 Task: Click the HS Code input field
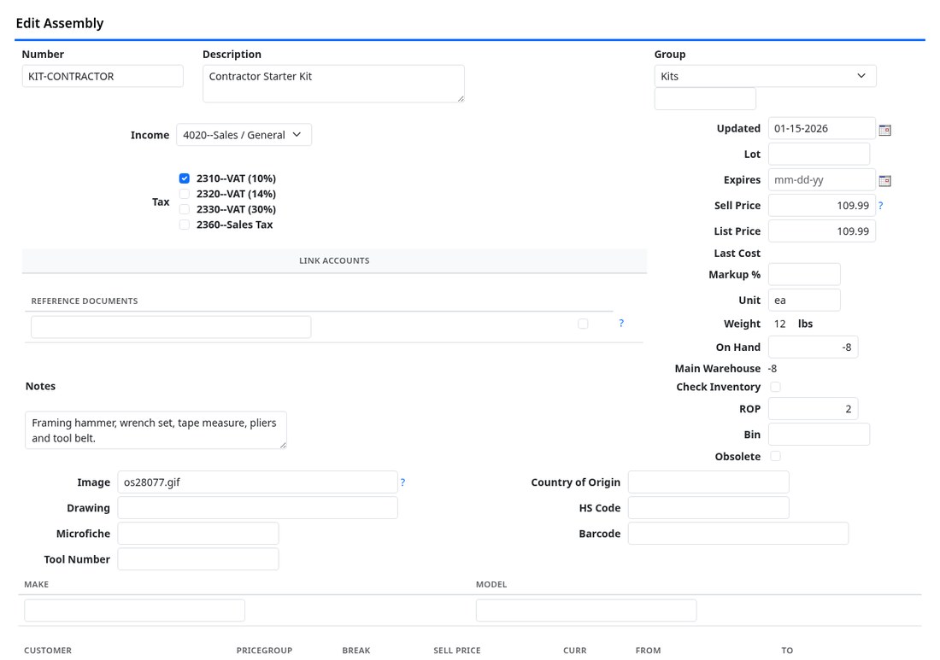(x=708, y=508)
